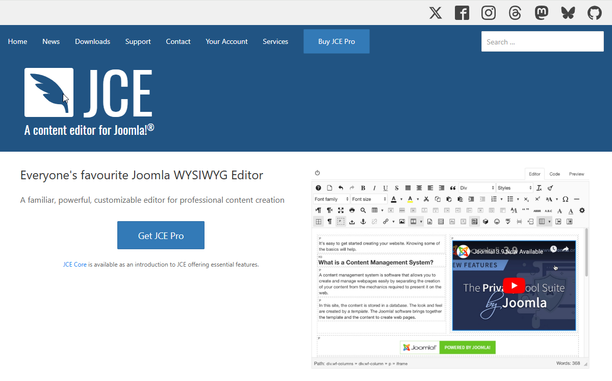Toggle Strikethrough formatting in editor toolbar
The height and width of the screenshot is (381, 612).
[397, 188]
